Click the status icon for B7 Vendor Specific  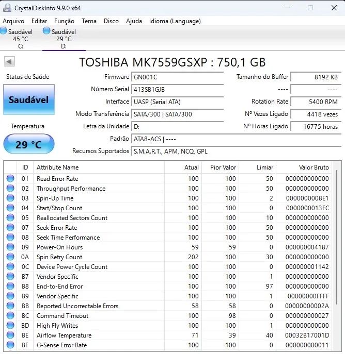coord(10,276)
